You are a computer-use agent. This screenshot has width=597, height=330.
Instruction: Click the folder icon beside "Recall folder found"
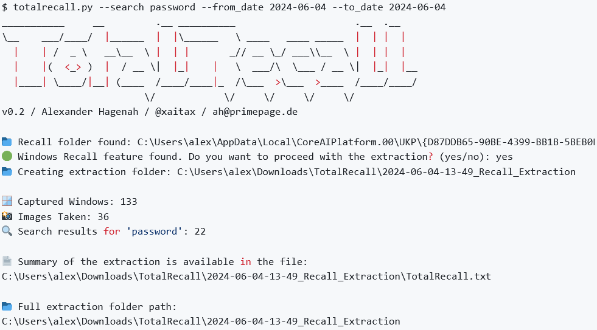pos(7,142)
